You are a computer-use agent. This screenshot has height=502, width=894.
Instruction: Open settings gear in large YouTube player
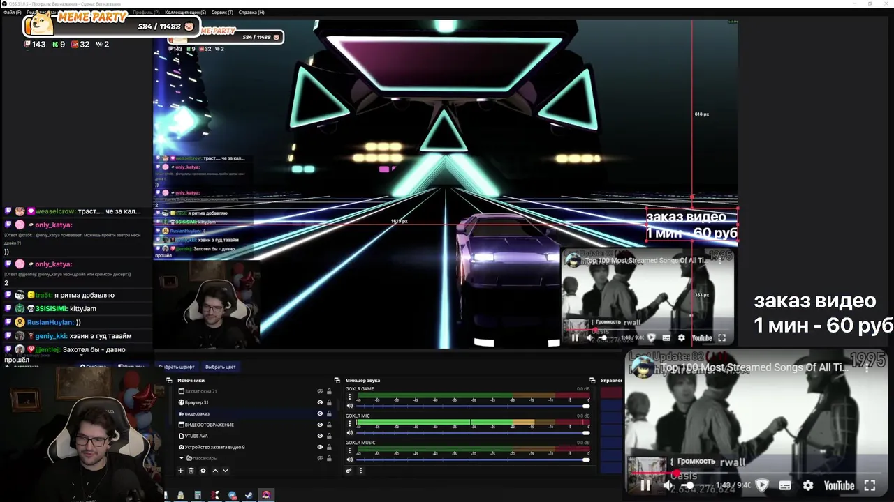click(808, 485)
